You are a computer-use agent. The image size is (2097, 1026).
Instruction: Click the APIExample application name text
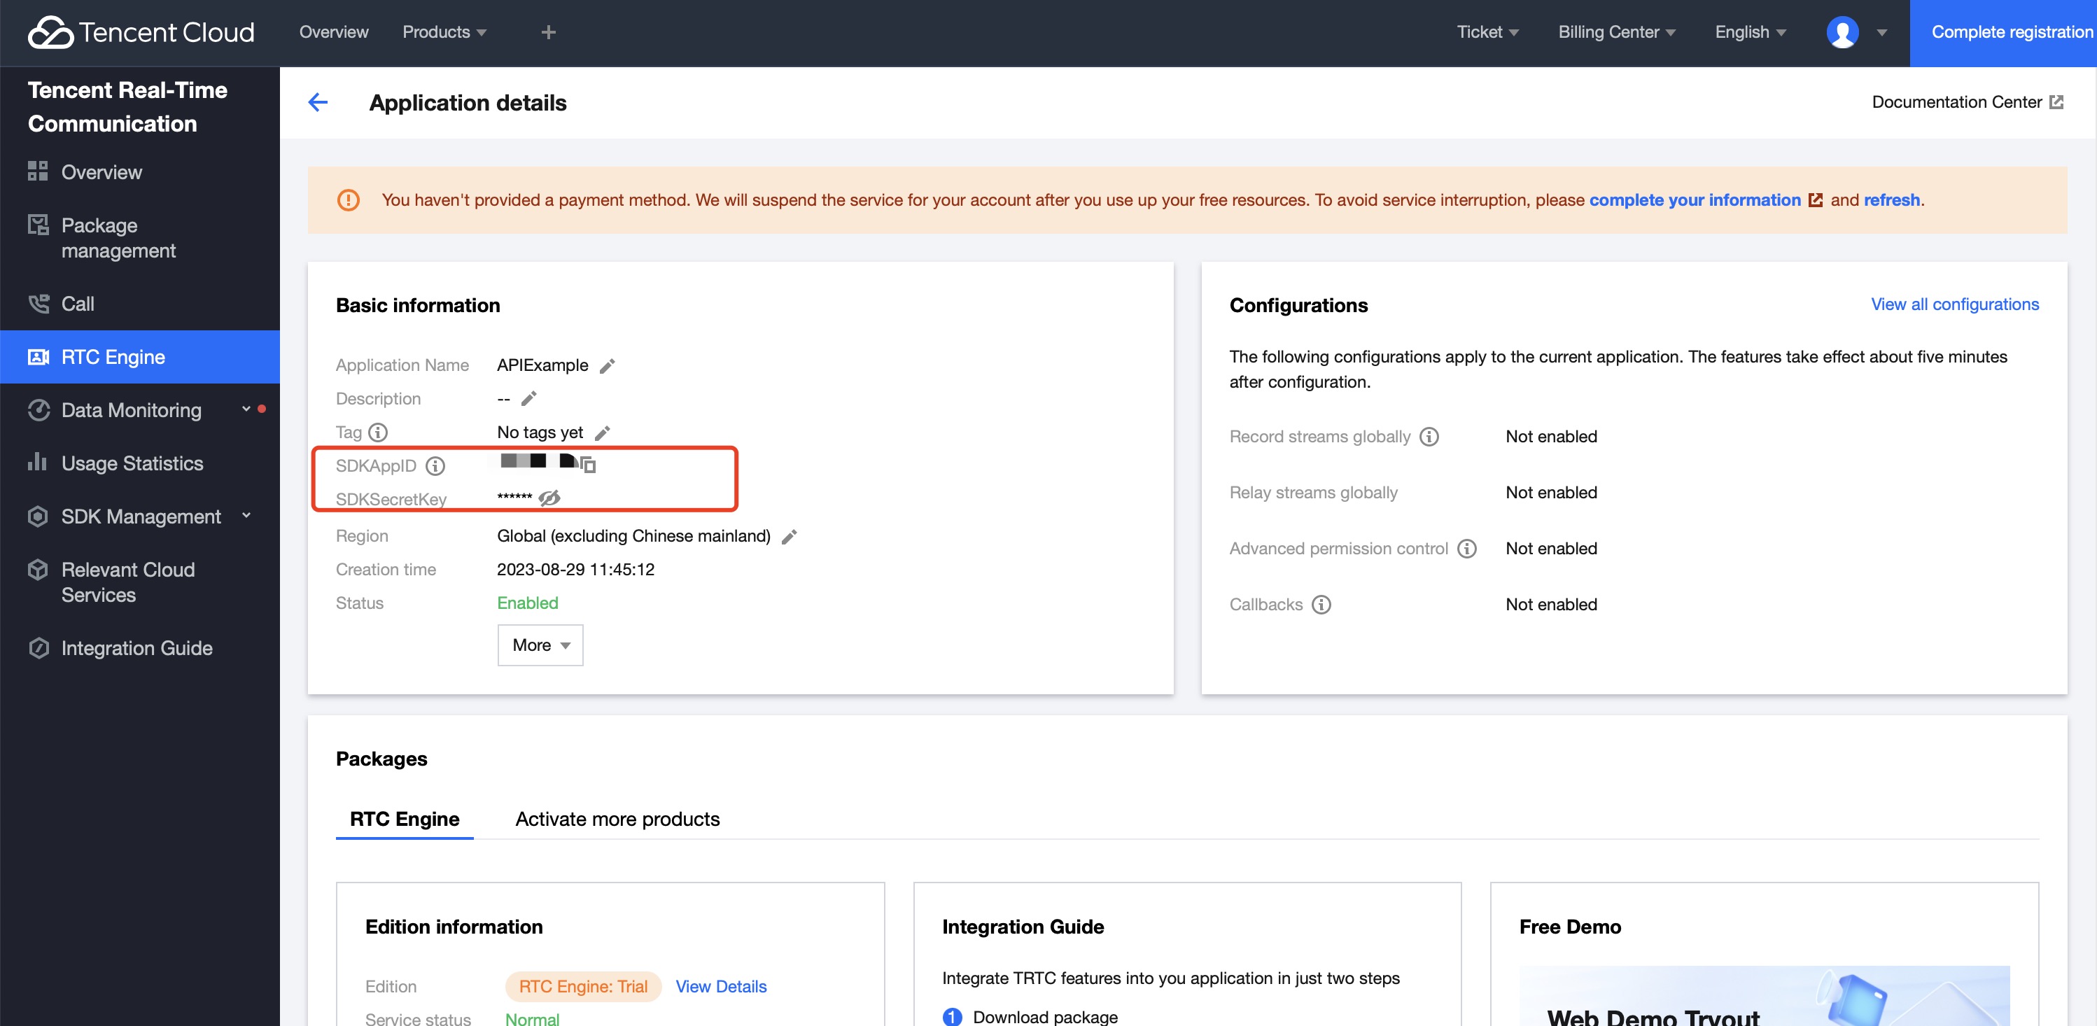[542, 365]
